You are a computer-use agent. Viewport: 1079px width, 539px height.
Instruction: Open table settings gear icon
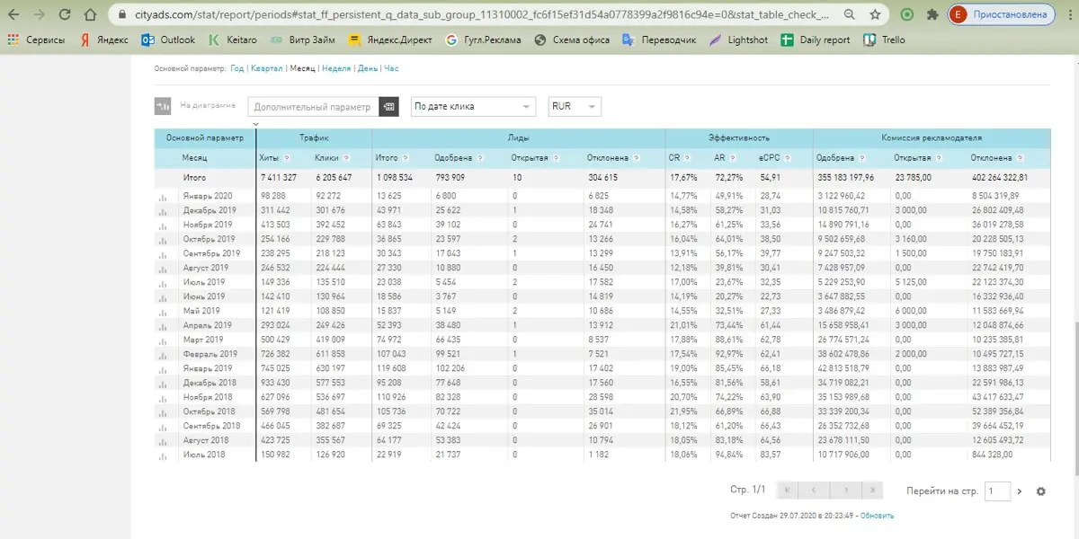pyautogui.click(x=1041, y=491)
